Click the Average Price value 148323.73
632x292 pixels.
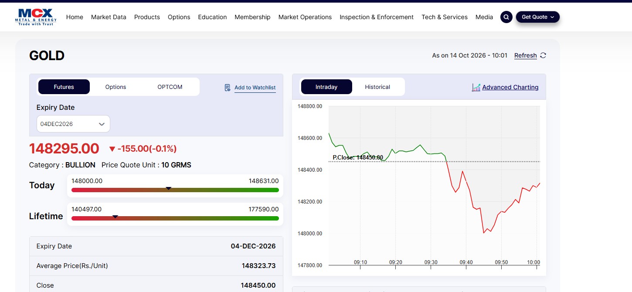tap(259, 266)
